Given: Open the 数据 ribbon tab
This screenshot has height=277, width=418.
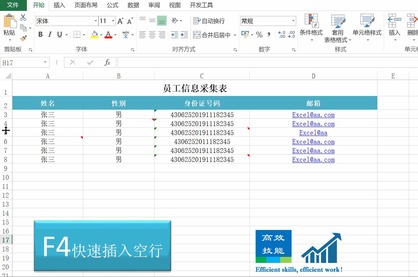Looking at the screenshot, I should [x=133, y=5].
